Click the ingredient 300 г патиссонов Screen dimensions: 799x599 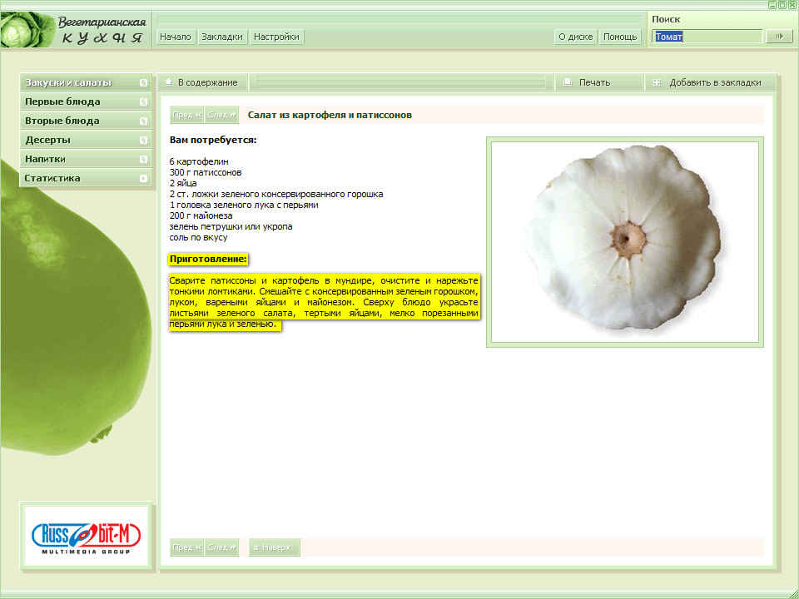206,172
